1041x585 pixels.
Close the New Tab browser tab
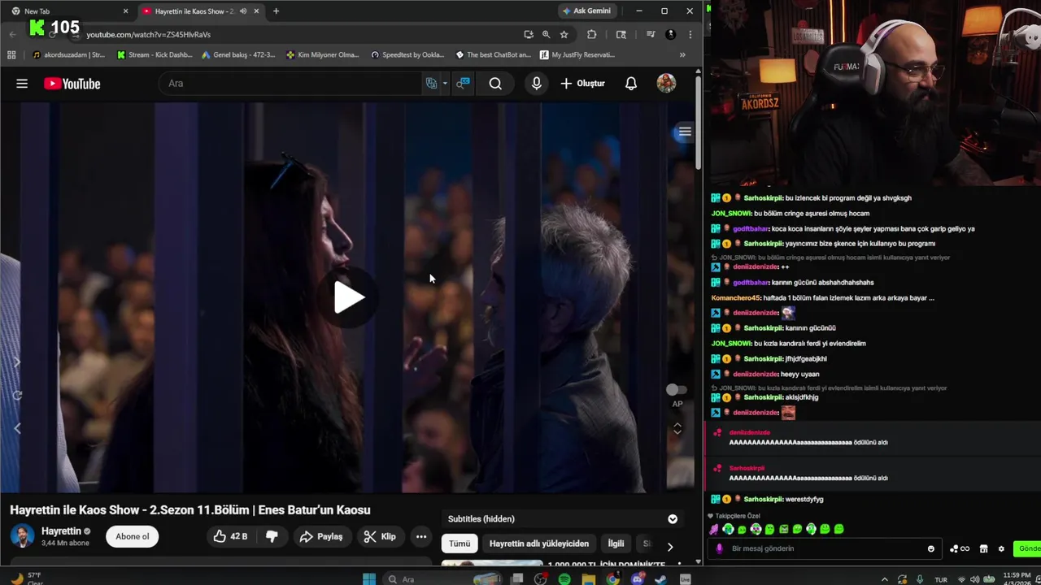pyautogui.click(x=125, y=11)
